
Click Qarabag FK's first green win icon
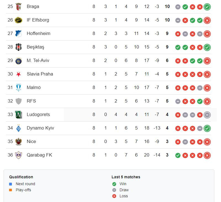[178, 155]
